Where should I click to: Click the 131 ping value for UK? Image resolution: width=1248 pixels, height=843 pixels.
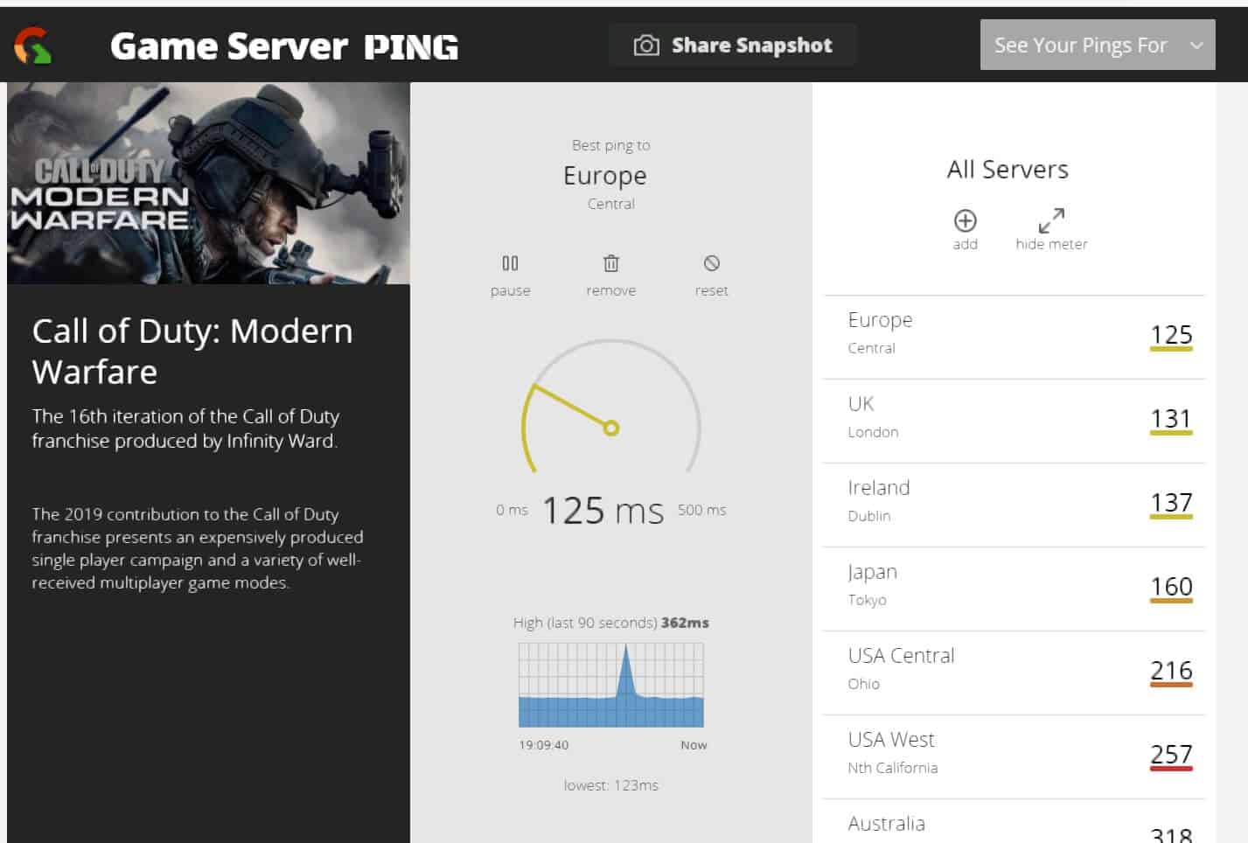(x=1171, y=419)
